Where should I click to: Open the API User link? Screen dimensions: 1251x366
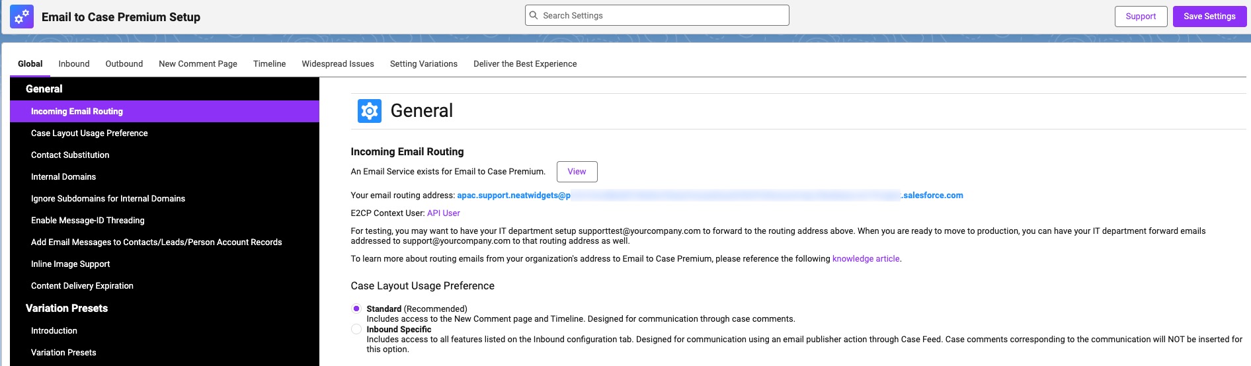[444, 213]
